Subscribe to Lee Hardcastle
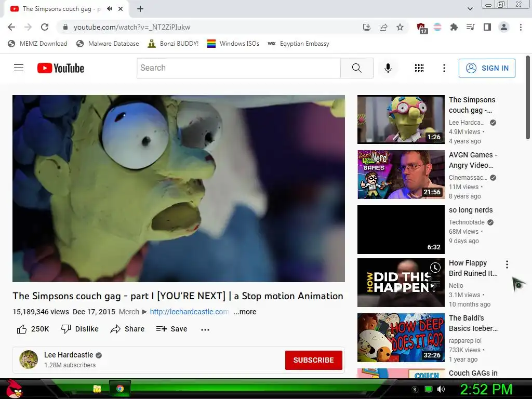The image size is (532, 399). coord(313,360)
